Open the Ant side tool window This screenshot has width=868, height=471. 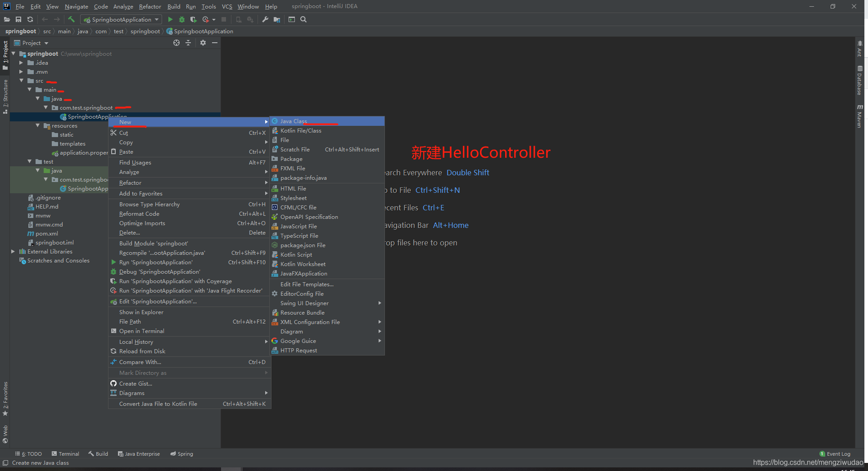pyautogui.click(x=860, y=49)
